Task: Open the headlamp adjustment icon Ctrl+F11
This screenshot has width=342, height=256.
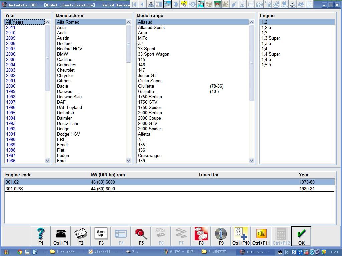Action: [x=261, y=236]
